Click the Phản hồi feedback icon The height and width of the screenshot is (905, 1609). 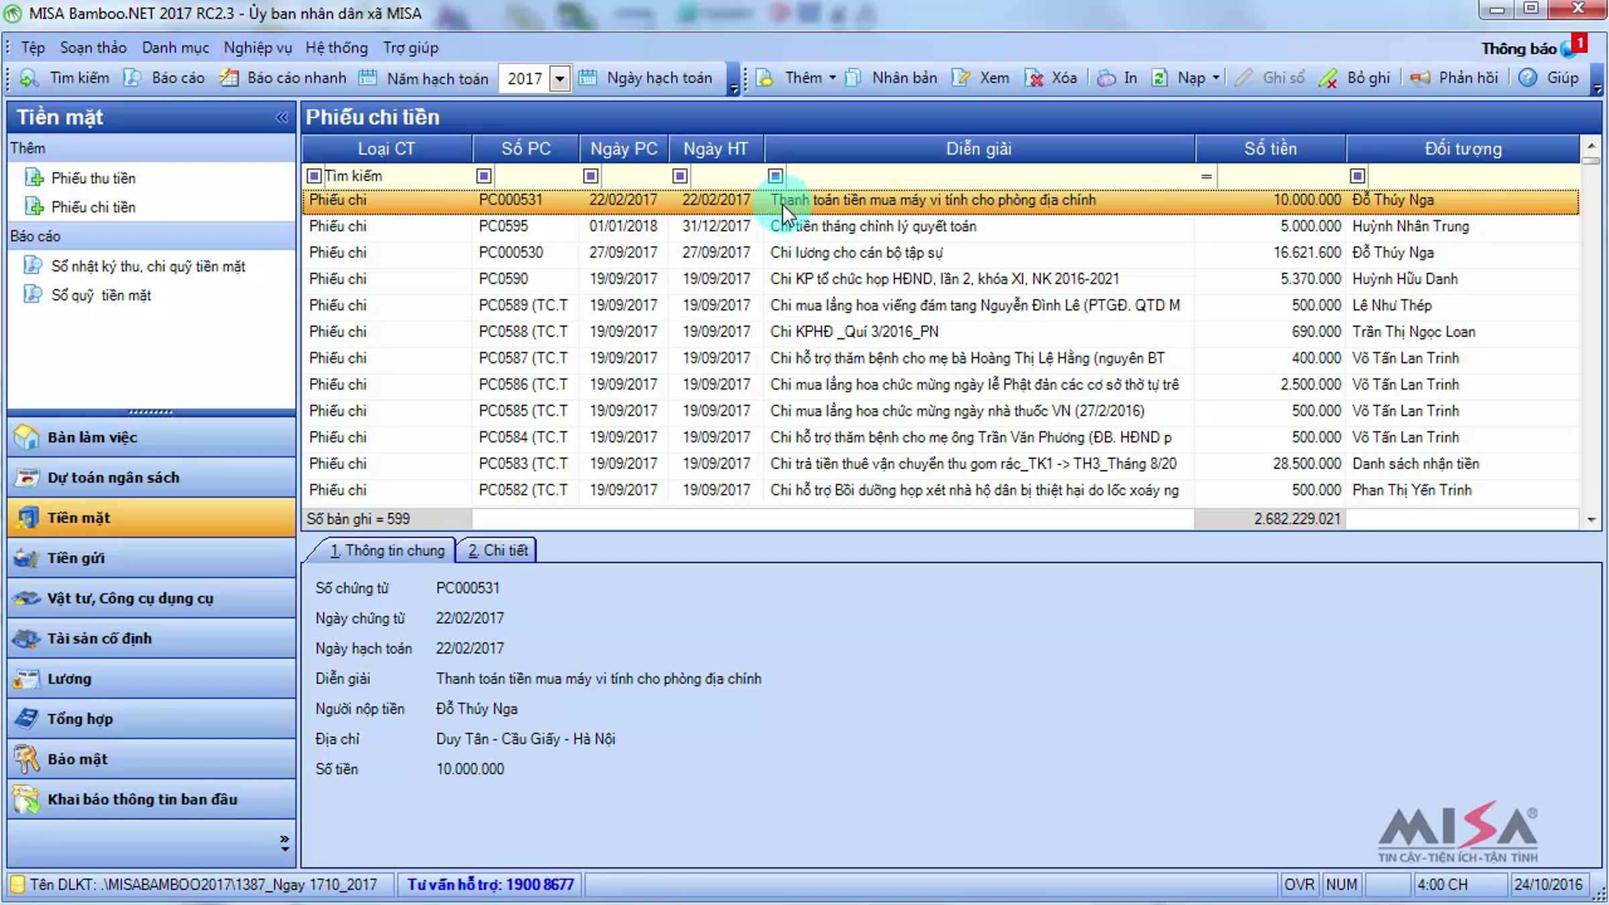pos(1420,78)
